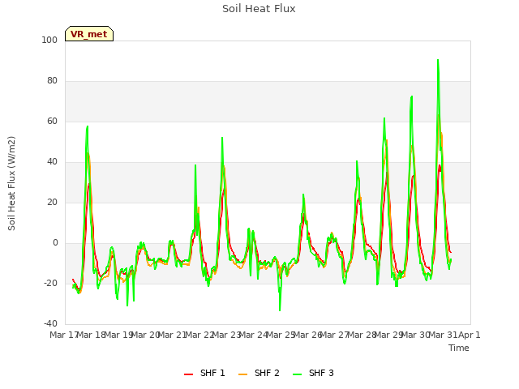This screenshot has width=519, height=389.
Task: Click the Mar 26 x-axis label
Action: coord(308,335)
